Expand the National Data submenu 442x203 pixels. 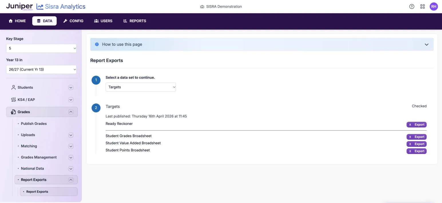pos(71,169)
